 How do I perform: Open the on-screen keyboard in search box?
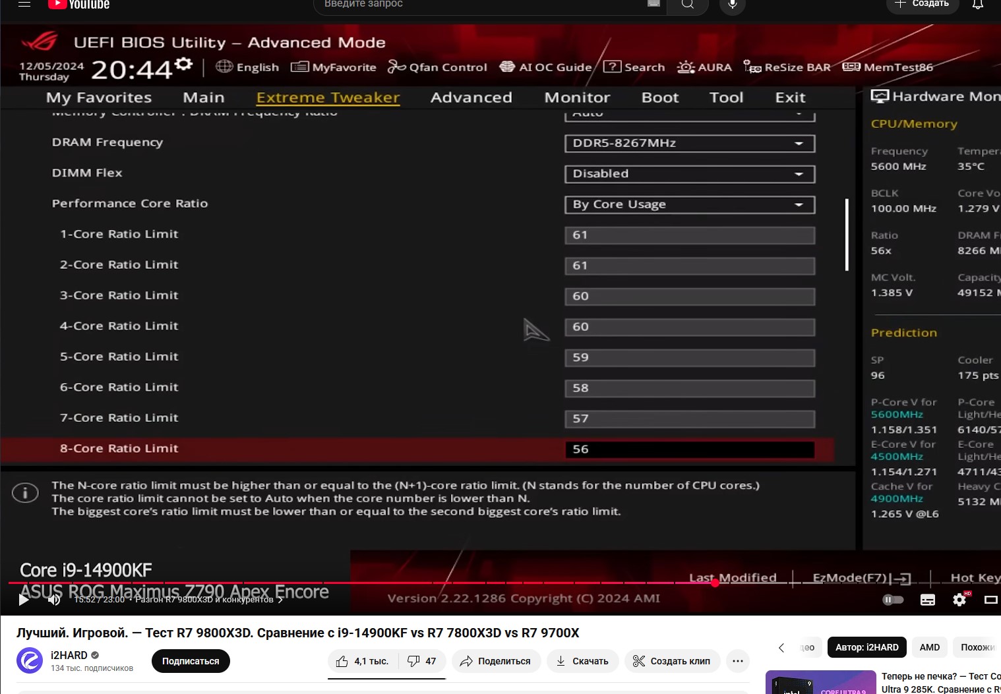[x=653, y=3]
